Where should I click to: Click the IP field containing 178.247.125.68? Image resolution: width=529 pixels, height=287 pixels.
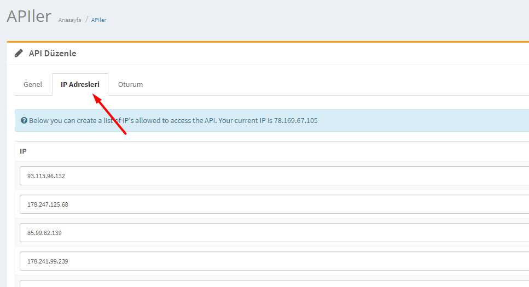point(274,204)
